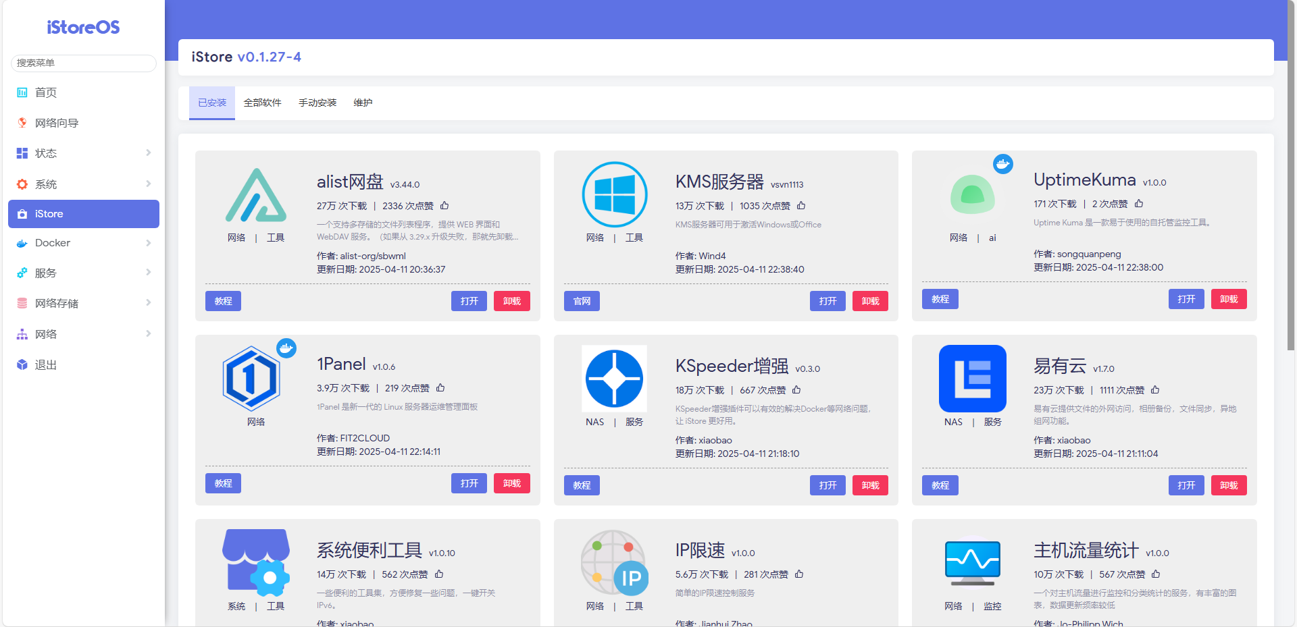1297x627 pixels.
Task: Open 易有云 教程 tutorial
Action: pos(940,485)
